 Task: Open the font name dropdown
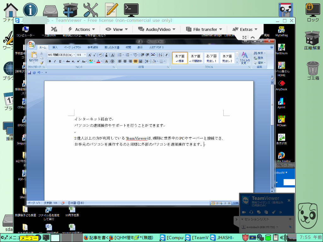(x=74, y=55)
